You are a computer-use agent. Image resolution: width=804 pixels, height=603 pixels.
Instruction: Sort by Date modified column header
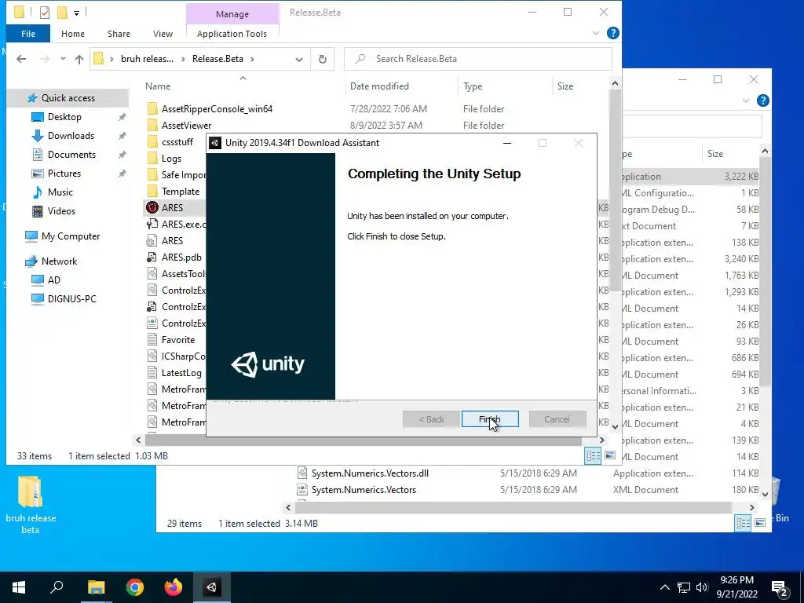(379, 86)
